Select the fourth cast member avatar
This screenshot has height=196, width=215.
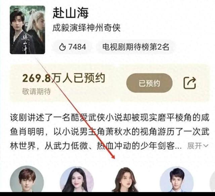[177, 179]
